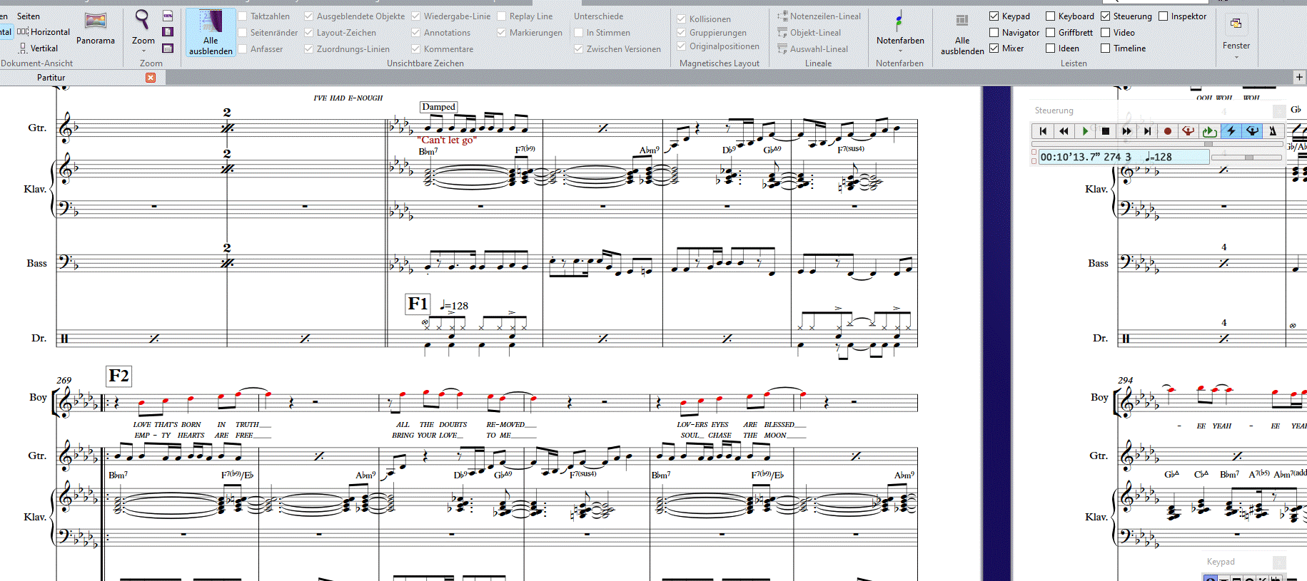Enable the Seitenränder checkbox
The width and height of the screenshot is (1307, 581).
[x=243, y=33]
